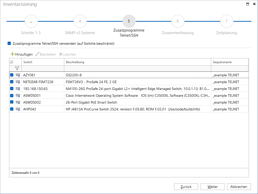Select the NETGEAR FSM7226 switch cell
The width and height of the screenshot is (258, 194).
point(43,82)
